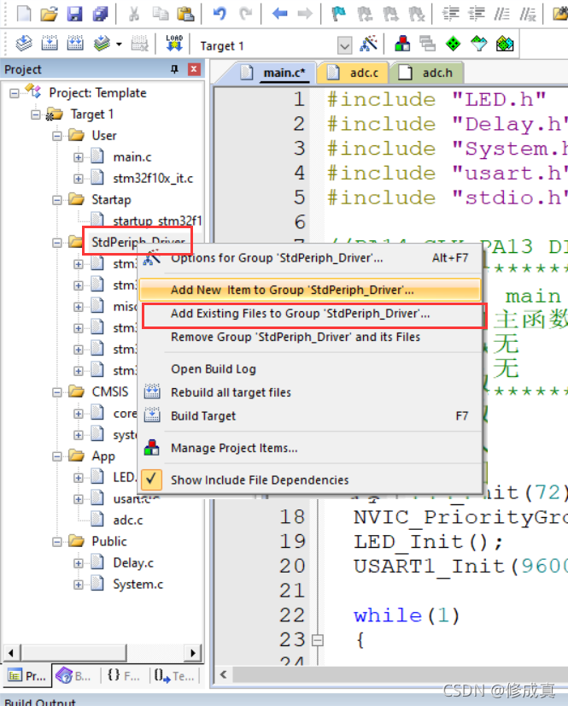Pin the Project panel with the pushpin

pos(174,69)
